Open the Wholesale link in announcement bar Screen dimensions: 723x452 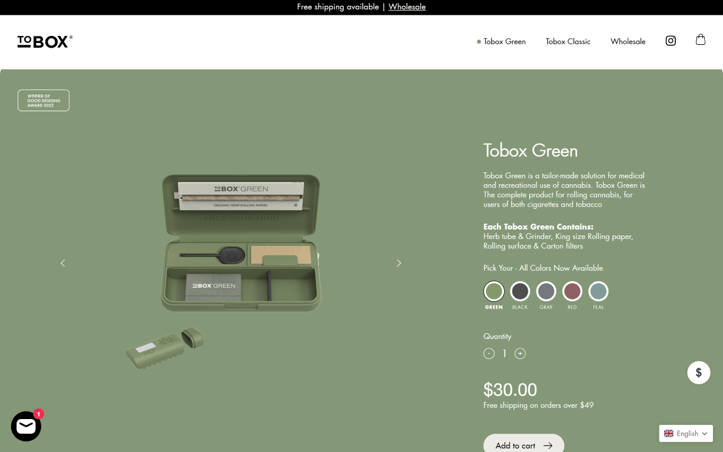[x=407, y=6]
